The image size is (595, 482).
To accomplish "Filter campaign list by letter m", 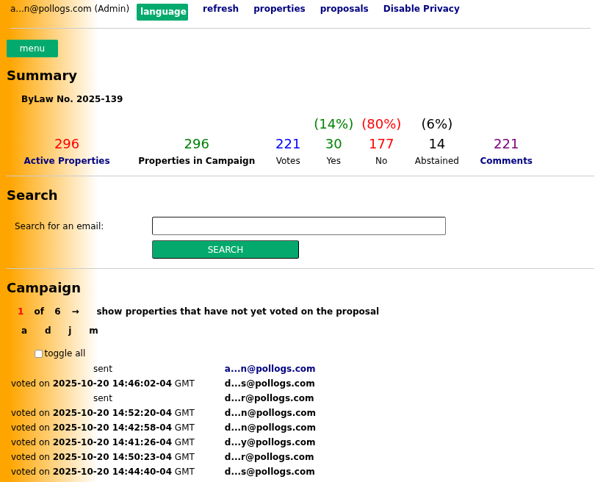I will pyautogui.click(x=93, y=330).
